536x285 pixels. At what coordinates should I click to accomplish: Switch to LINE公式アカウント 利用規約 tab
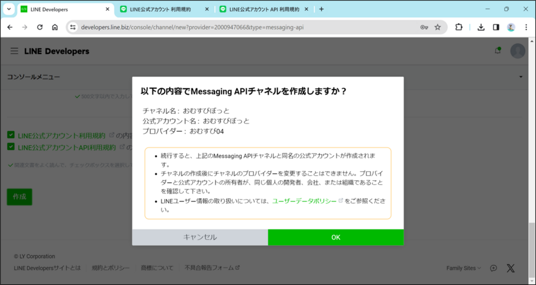(164, 9)
